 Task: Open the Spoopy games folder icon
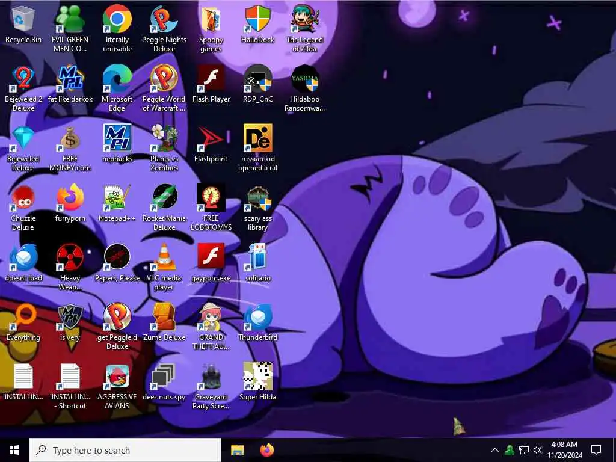[x=211, y=19]
